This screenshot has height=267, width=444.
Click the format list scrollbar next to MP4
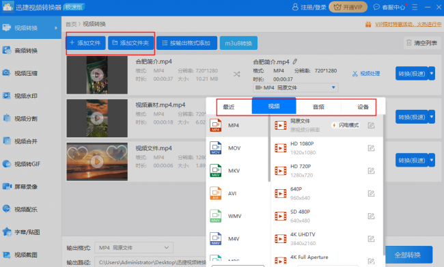click(x=269, y=148)
